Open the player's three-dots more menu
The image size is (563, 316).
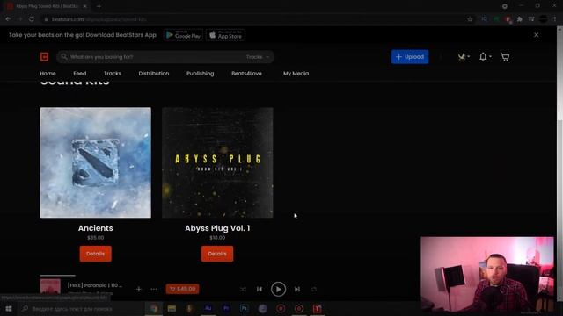click(154, 289)
